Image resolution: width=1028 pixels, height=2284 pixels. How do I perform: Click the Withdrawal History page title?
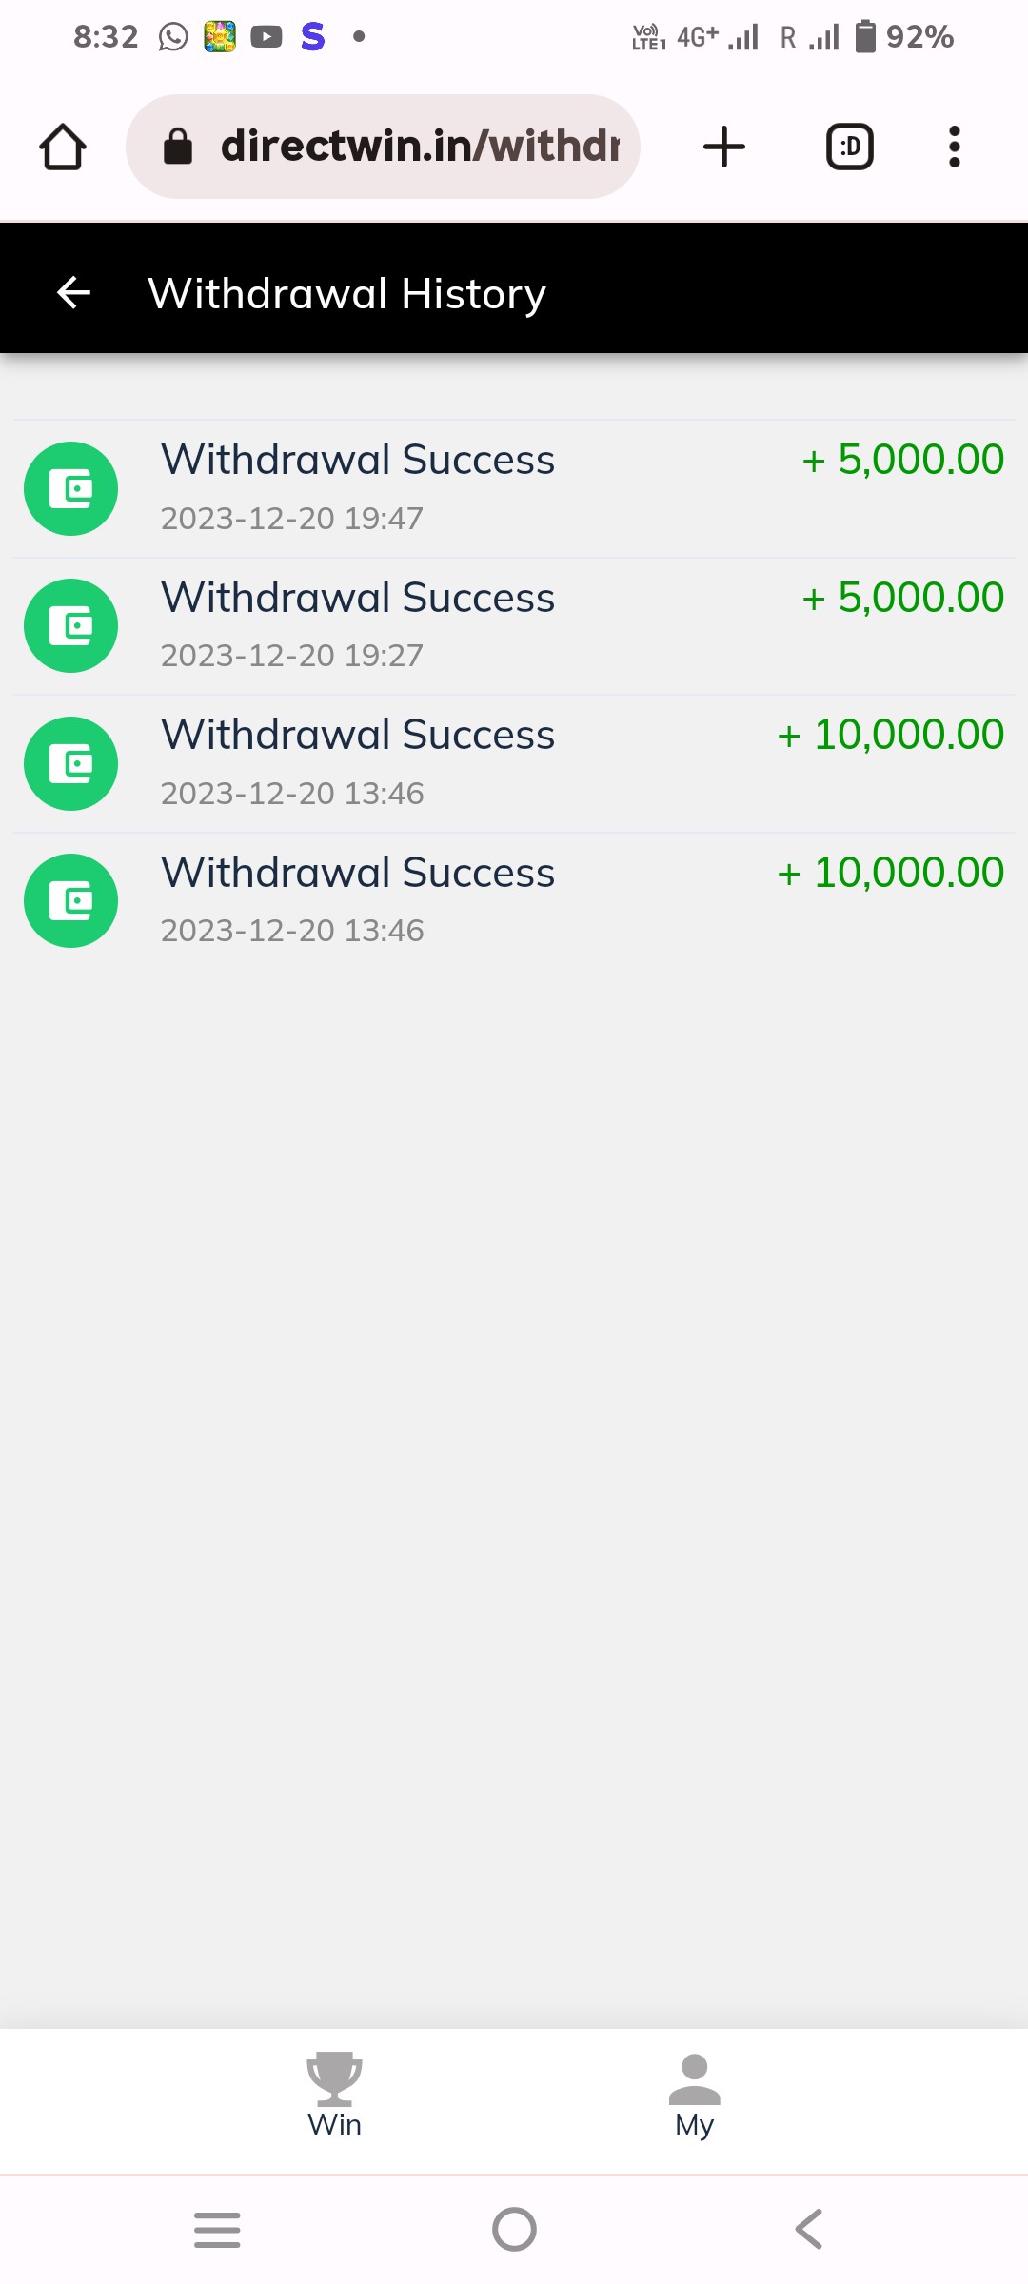347,293
